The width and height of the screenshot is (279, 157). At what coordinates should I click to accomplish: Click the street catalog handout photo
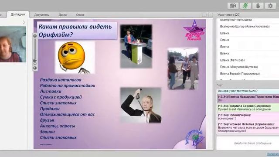(x=183, y=69)
